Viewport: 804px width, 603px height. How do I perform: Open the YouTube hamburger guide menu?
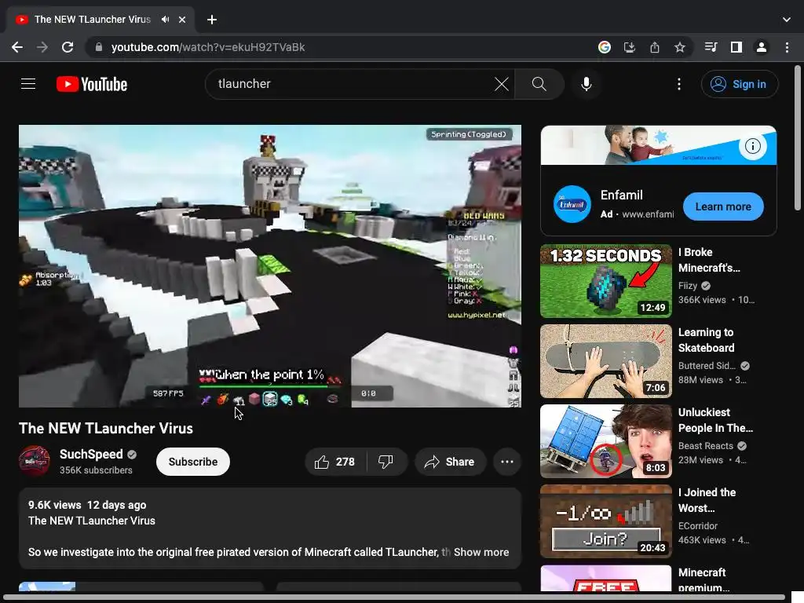tap(28, 83)
